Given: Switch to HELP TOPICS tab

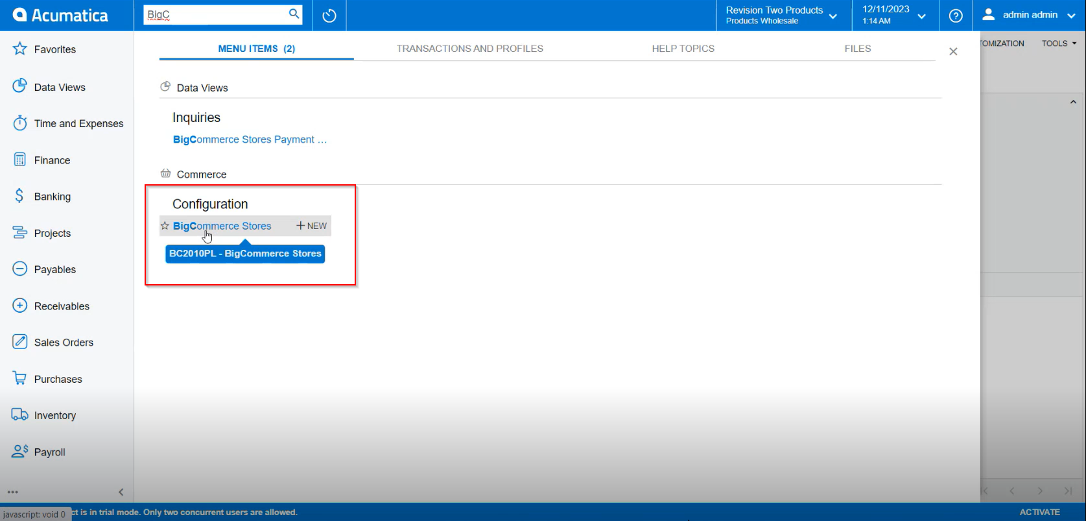Looking at the screenshot, I should (683, 49).
